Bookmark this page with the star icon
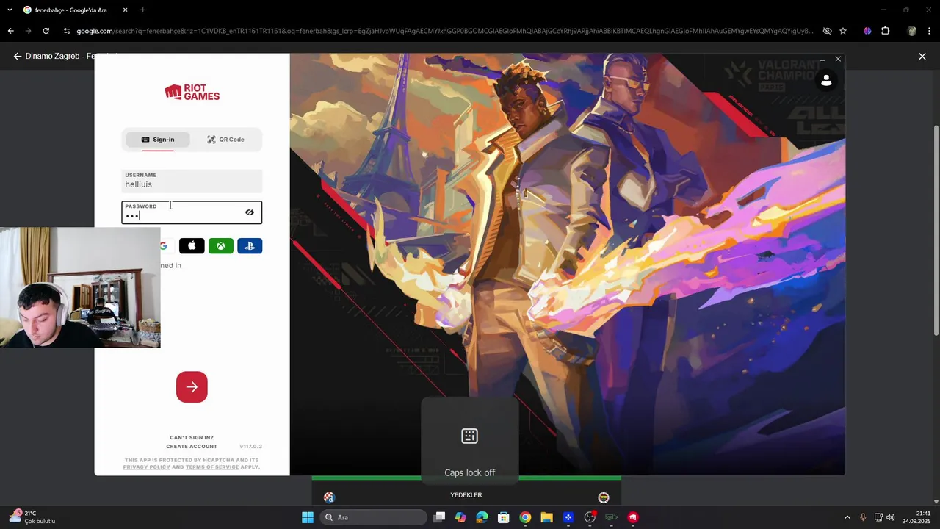The width and height of the screenshot is (940, 529). pos(843,31)
